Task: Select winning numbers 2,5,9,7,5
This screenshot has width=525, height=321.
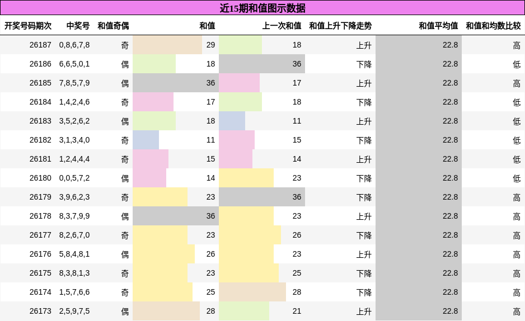Action: coord(74,311)
